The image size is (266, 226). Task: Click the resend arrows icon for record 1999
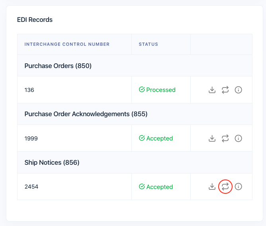coord(225,138)
